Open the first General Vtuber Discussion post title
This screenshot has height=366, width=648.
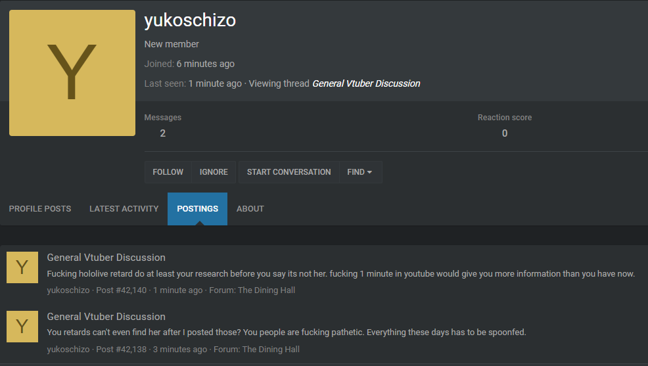(x=106, y=258)
